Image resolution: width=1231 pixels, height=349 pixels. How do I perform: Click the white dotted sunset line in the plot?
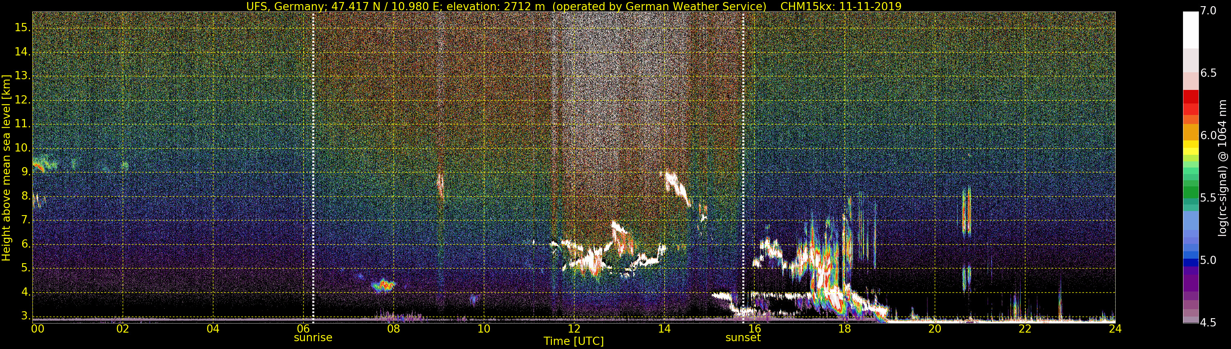tap(743, 168)
